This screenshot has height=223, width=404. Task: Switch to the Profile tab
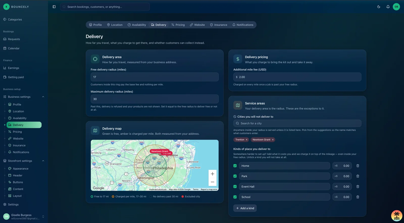(x=95, y=25)
